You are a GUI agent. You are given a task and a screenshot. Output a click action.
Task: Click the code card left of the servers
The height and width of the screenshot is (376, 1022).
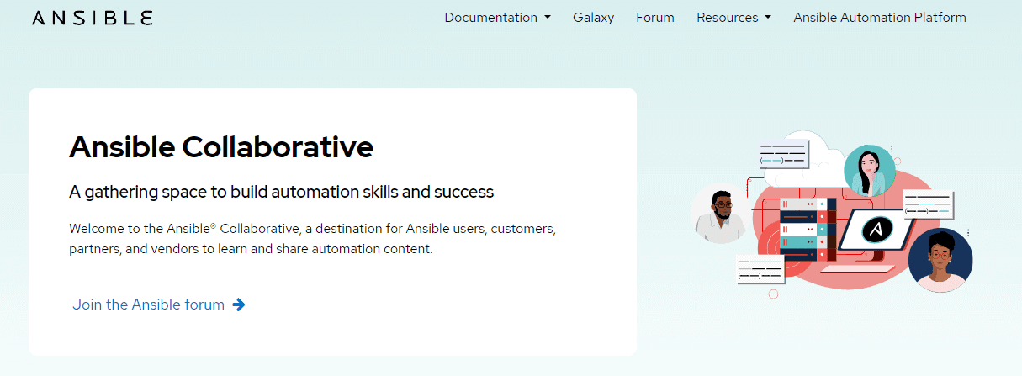pyautogui.click(x=760, y=269)
